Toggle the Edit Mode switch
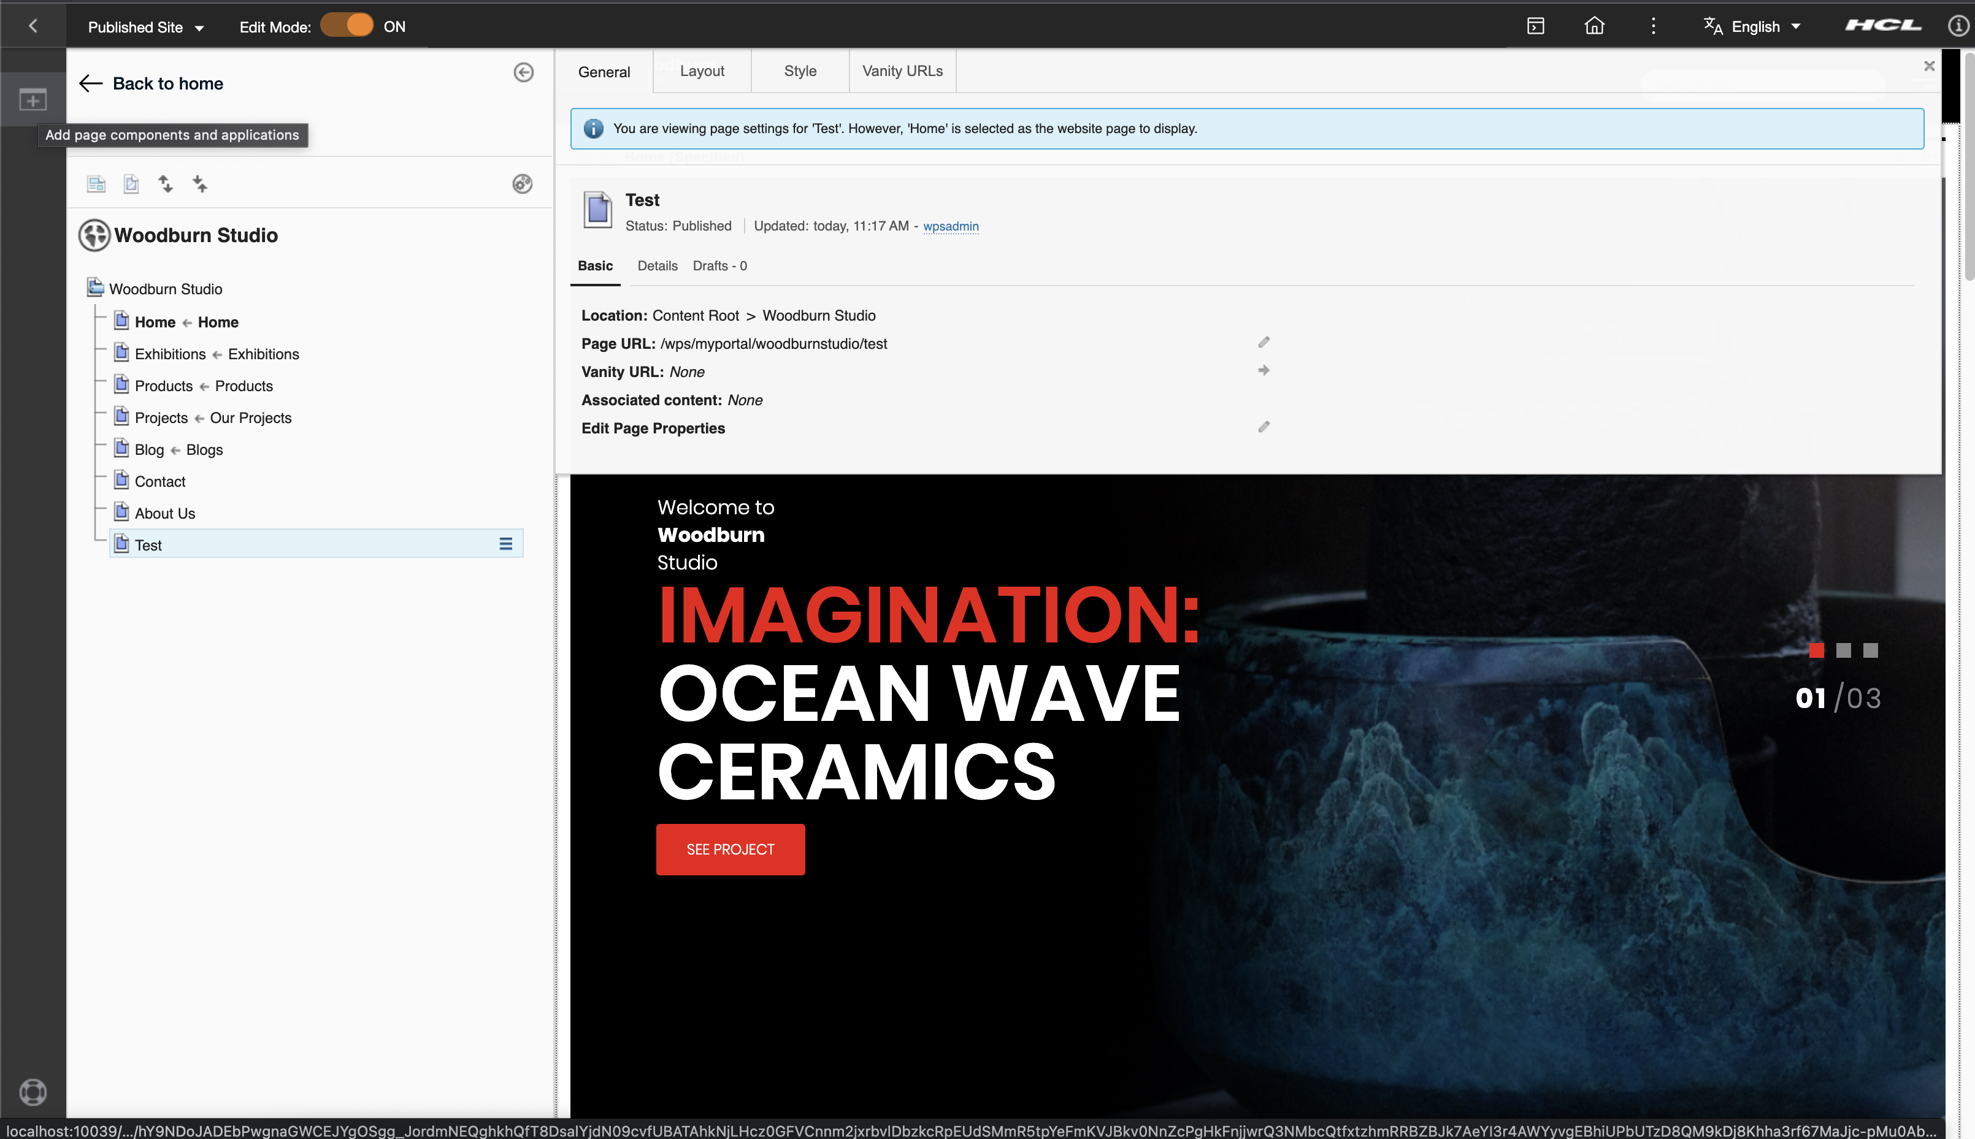This screenshot has width=1975, height=1139. tap(347, 26)
